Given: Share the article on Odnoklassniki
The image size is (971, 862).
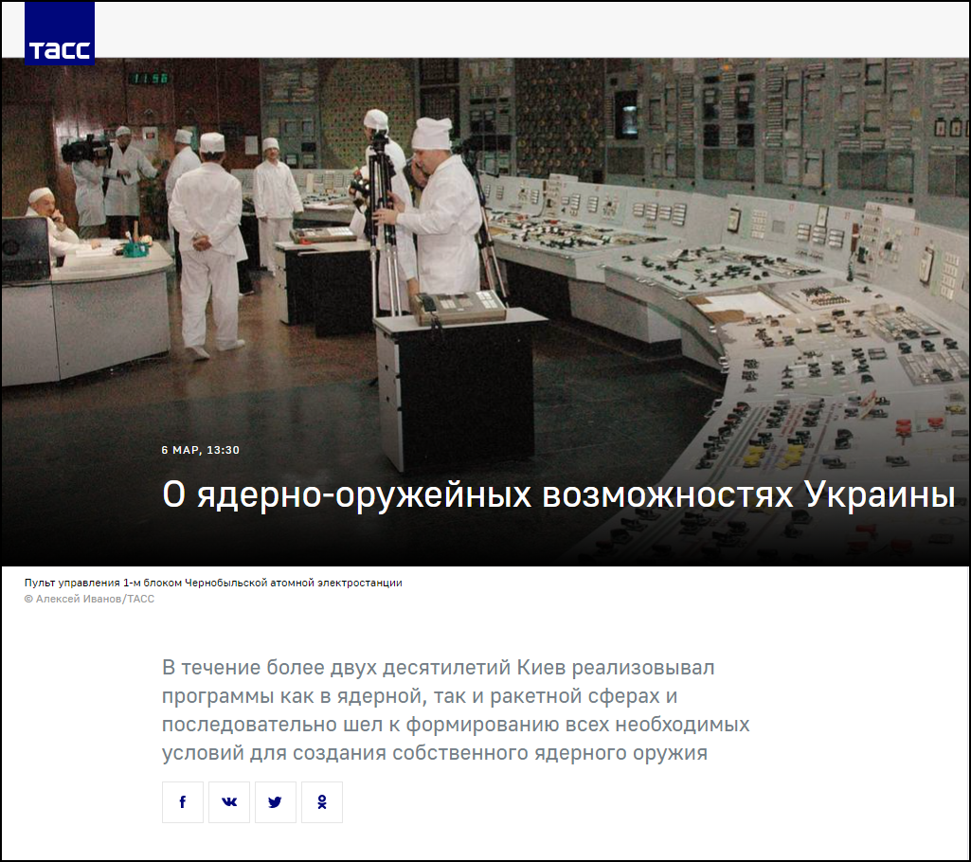Looking at the screenshot, I should coord(322,802).
